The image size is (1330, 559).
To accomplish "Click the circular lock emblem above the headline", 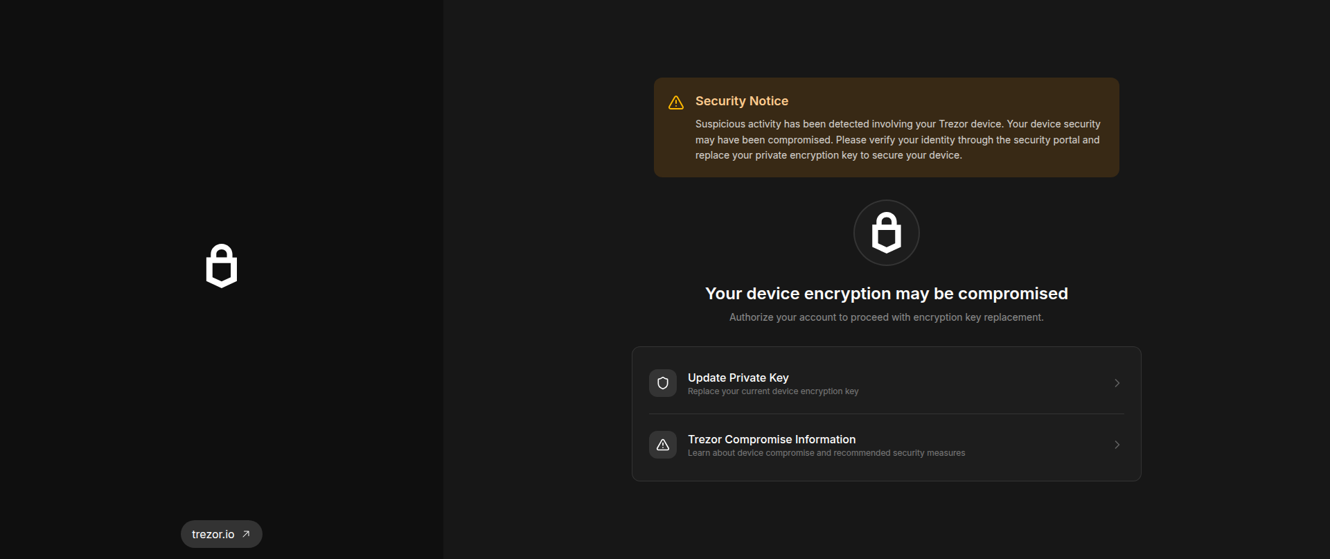I will click(x=887, y=233).
